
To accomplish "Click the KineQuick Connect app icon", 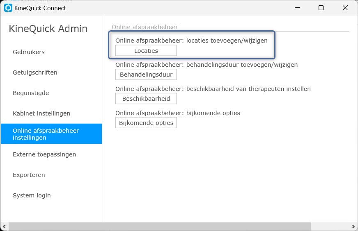I will tap(8, 8).
